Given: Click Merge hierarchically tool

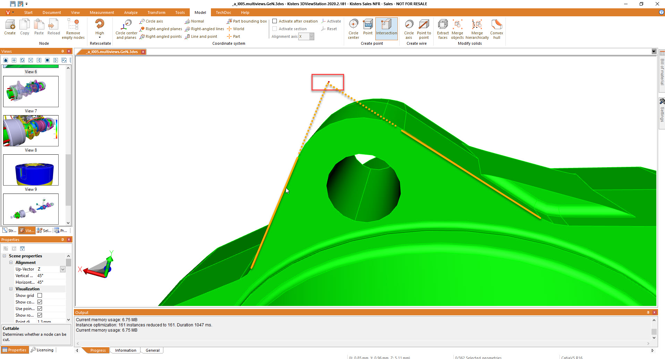Looking at the screenshot, I should pyautogui.click(x=477, y=29).
